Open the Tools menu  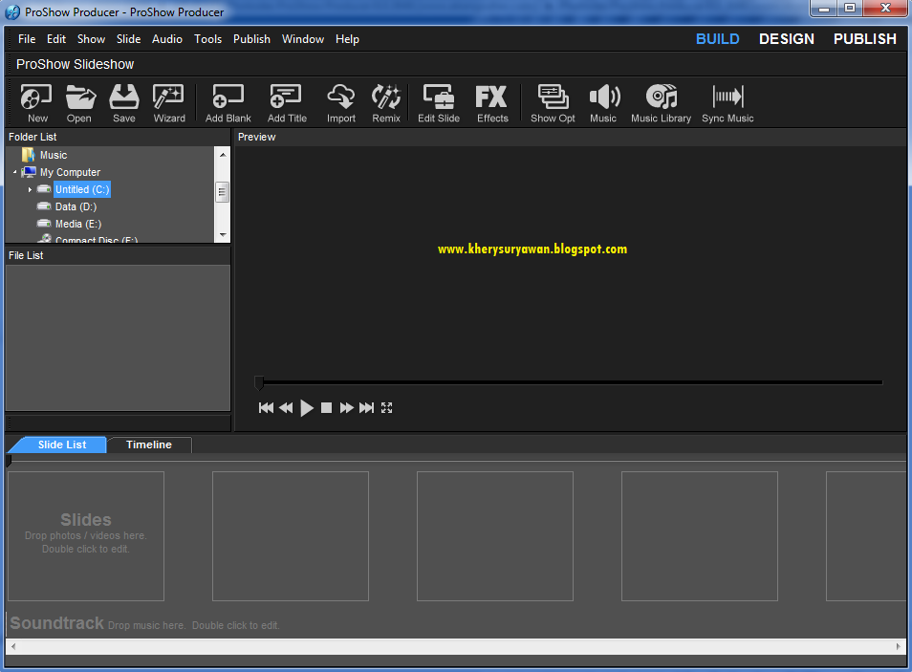[x=207, y=39]
